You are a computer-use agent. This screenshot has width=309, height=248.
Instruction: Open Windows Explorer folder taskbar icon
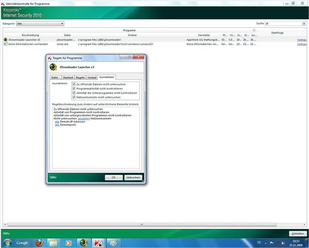click(x=53, y=243)
